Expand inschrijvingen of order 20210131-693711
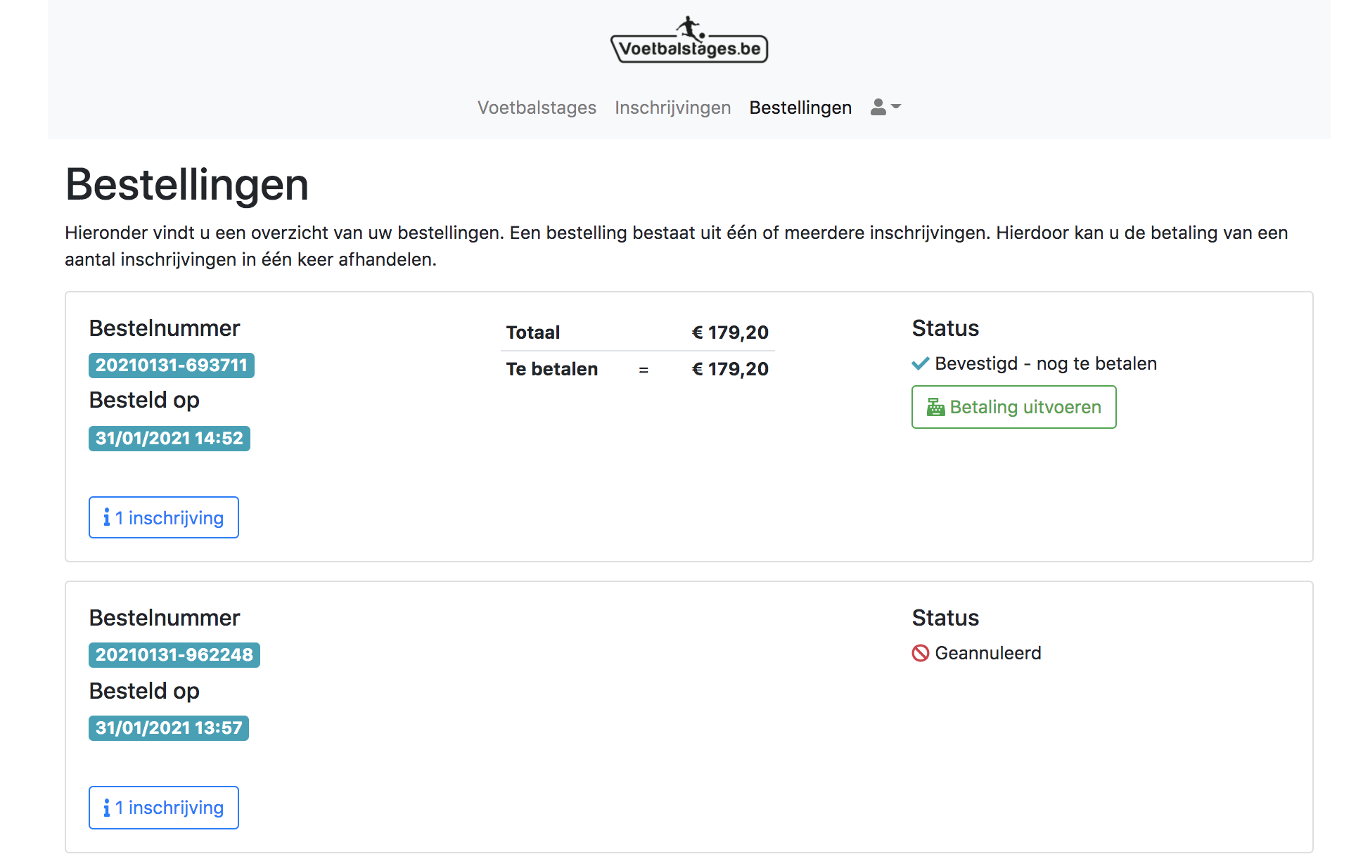This screenshot has height=866, width=1363. [x=163, y=517]
